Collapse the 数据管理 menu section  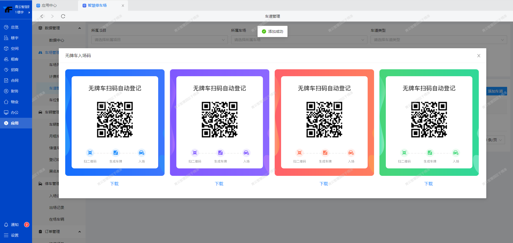[x=79, y=28]
